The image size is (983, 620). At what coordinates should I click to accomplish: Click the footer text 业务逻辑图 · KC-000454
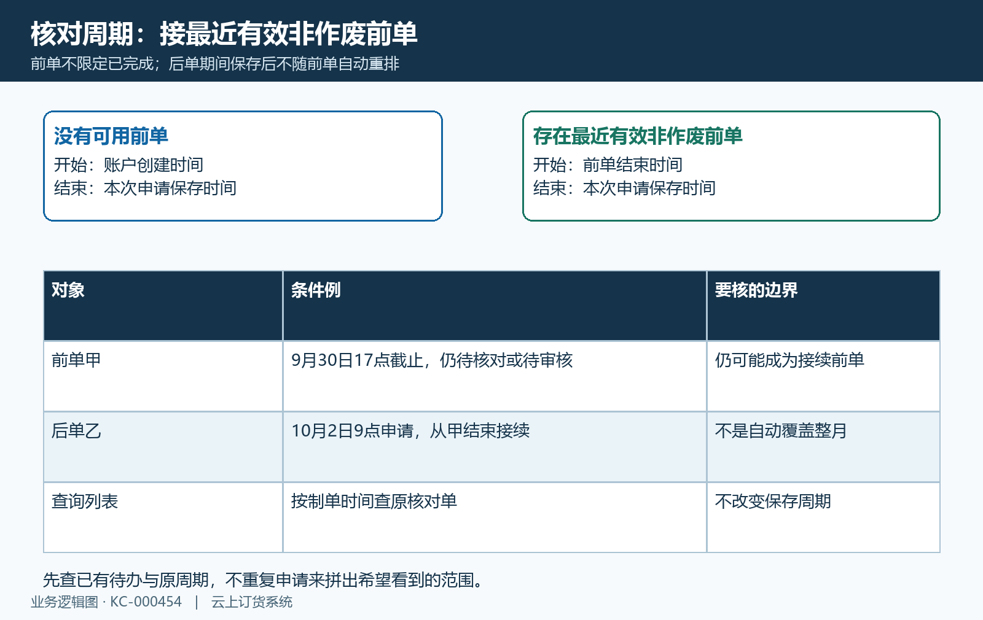(106, 602)
